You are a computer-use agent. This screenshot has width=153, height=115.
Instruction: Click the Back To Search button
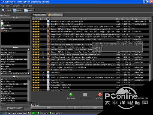pos(15,108)
